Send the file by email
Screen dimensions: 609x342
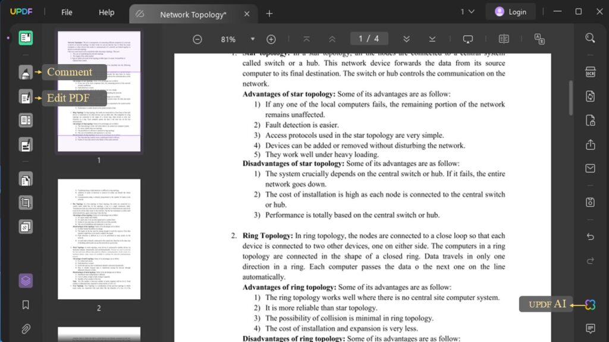[591, 168]
